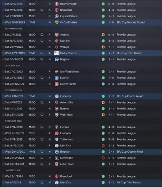Click the TV broadcast icon on Brentford away row

[42, 10]
